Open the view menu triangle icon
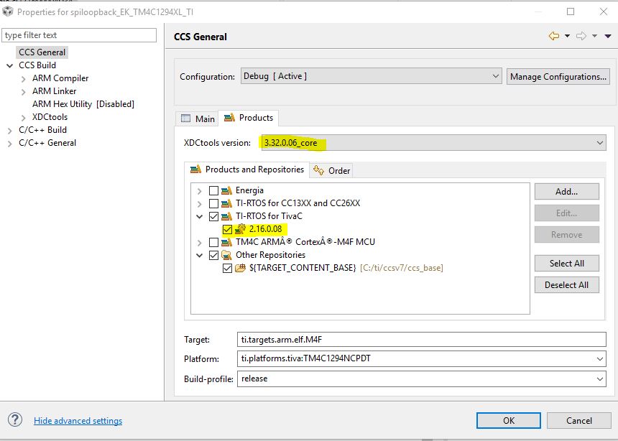 click(608, 37)
